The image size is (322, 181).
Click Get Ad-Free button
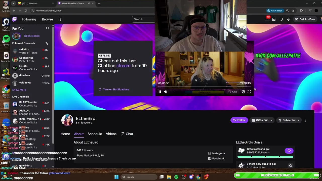click(305, 19)
